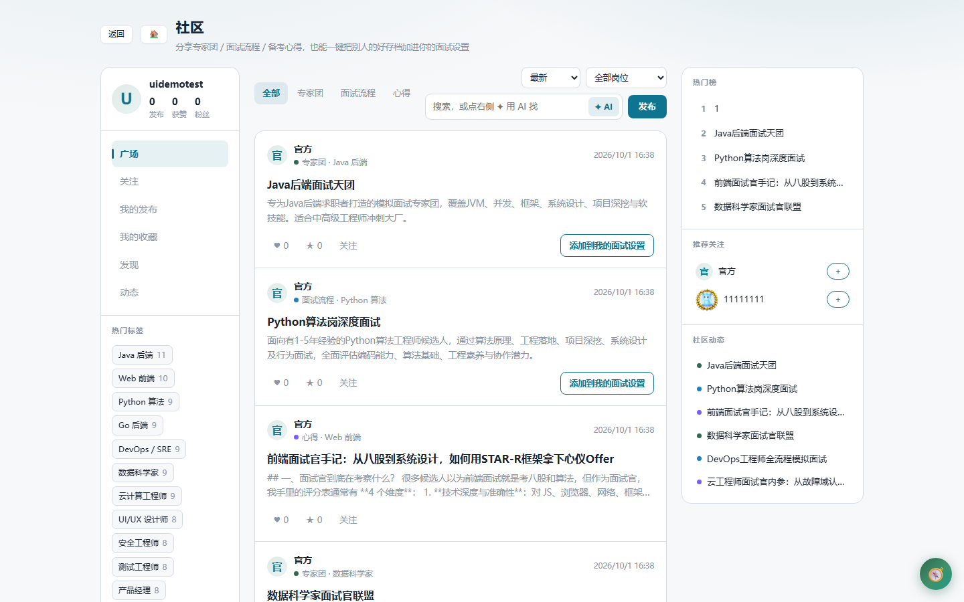The width and height of the screenshot is (964, 602).
Task: Star the Python算法岗深度面试 post
Action: click(315, 383)
